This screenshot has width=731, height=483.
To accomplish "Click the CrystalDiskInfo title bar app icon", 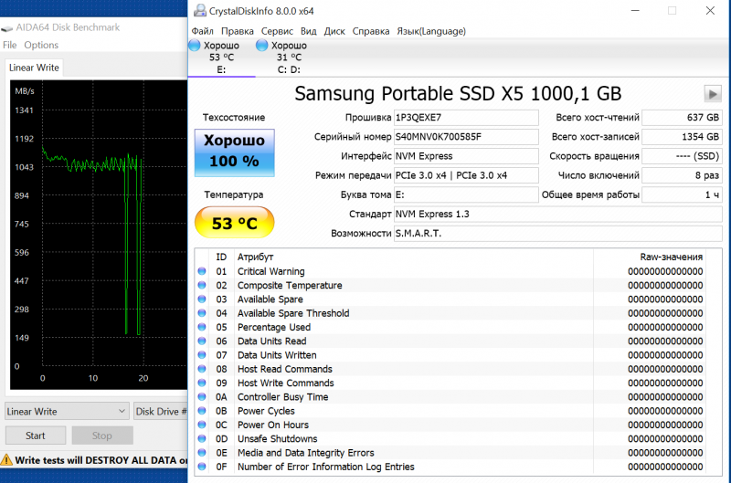I will (x=200, y=10).
